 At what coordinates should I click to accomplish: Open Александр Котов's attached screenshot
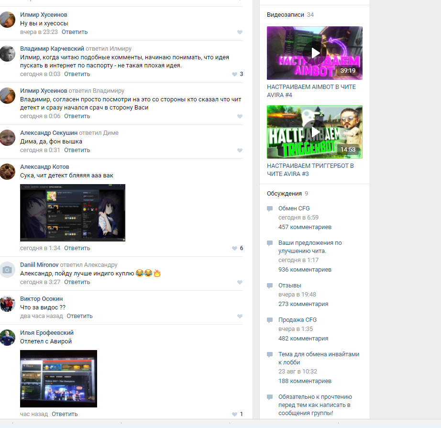point(73,212)
